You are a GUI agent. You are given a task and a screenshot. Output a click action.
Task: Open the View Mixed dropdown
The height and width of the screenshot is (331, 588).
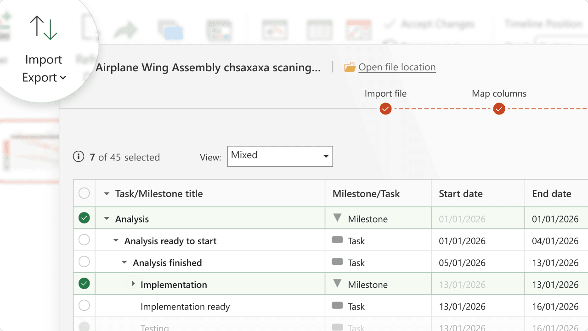pos(280,156)
